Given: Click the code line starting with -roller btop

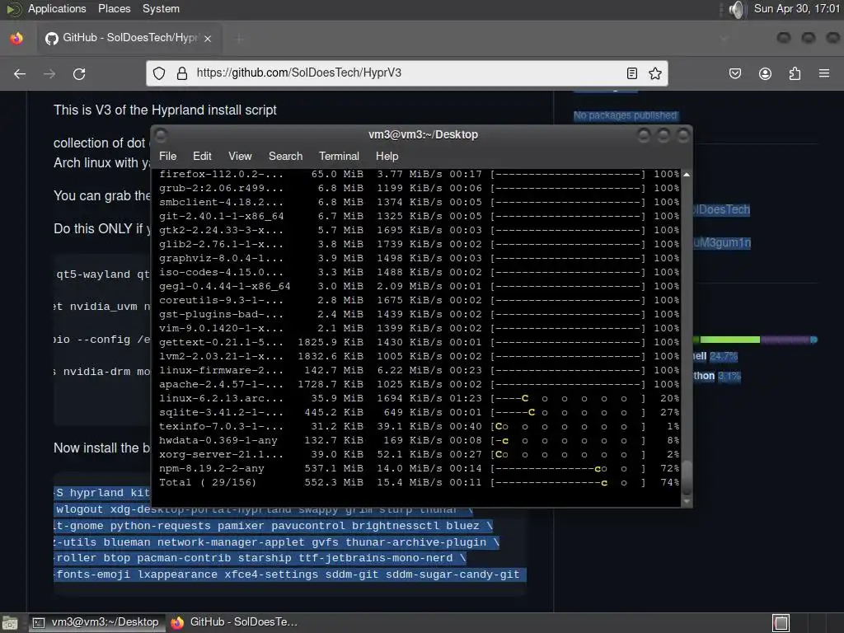Looking at the screenshot, I should 260,558.
